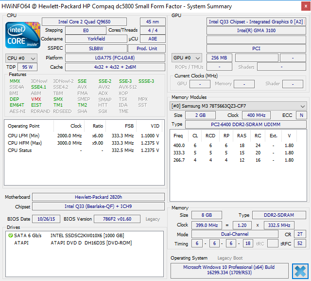311x281 pixels.
Task: Click the memory type DDR2-SDRAM field
Action: tap(279, 215)
